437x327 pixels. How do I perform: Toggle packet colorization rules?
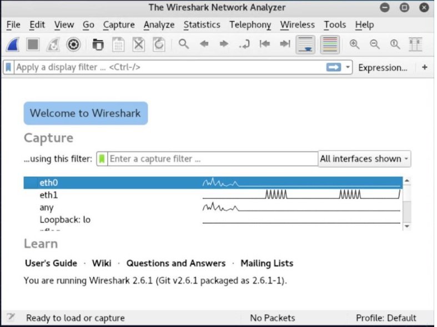coord(330,44)
